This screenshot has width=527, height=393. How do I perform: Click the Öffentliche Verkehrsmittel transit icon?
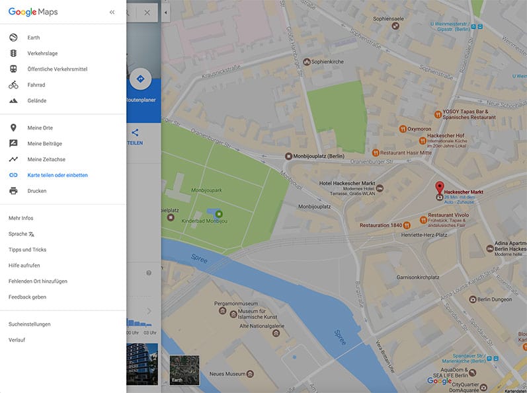point(13,69)
